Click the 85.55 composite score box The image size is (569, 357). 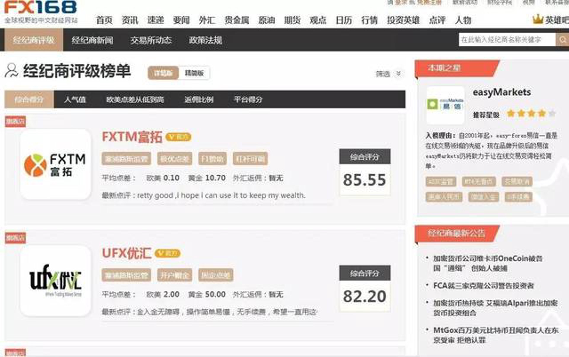(x=365, y=172)
